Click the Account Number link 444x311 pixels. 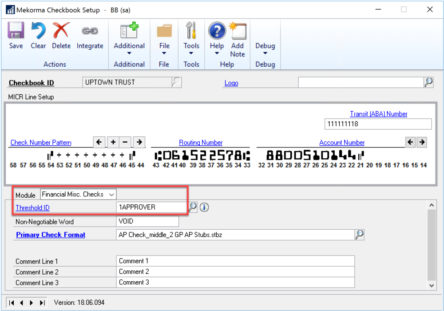pyautogui.click(x=342, y=143)
